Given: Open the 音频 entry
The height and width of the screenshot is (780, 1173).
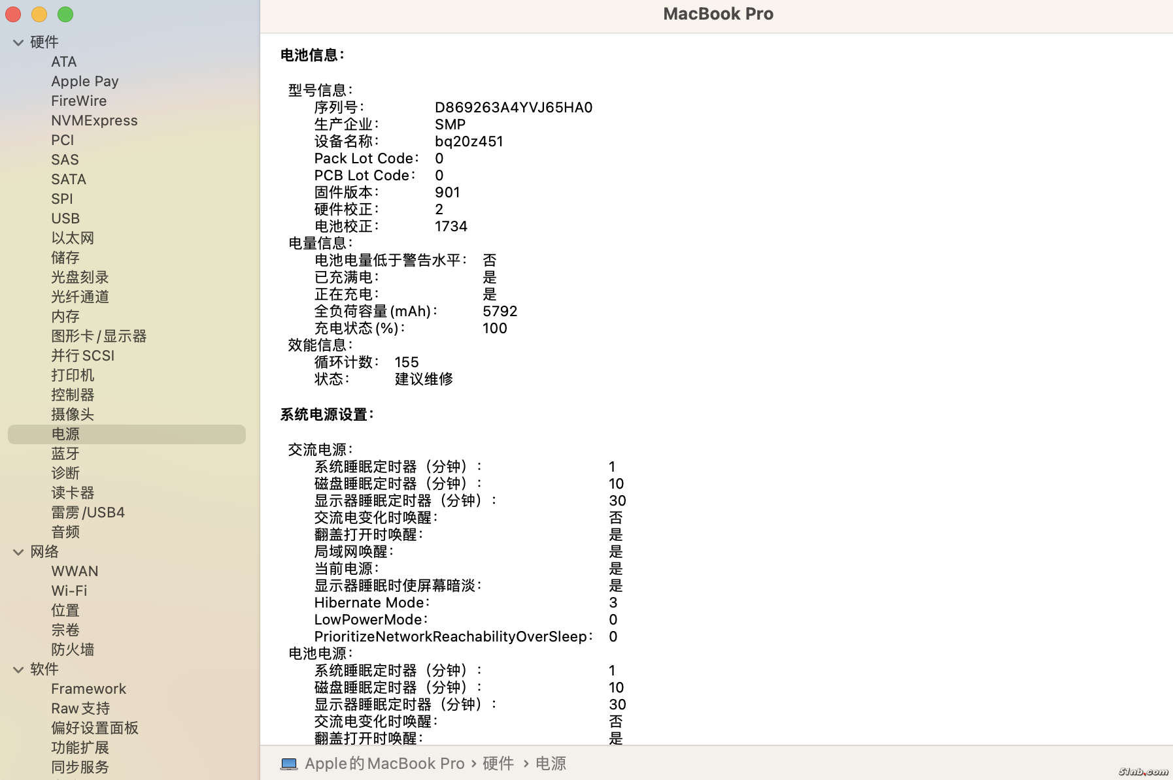Looking at the screenshot, I should coord(65,532).
